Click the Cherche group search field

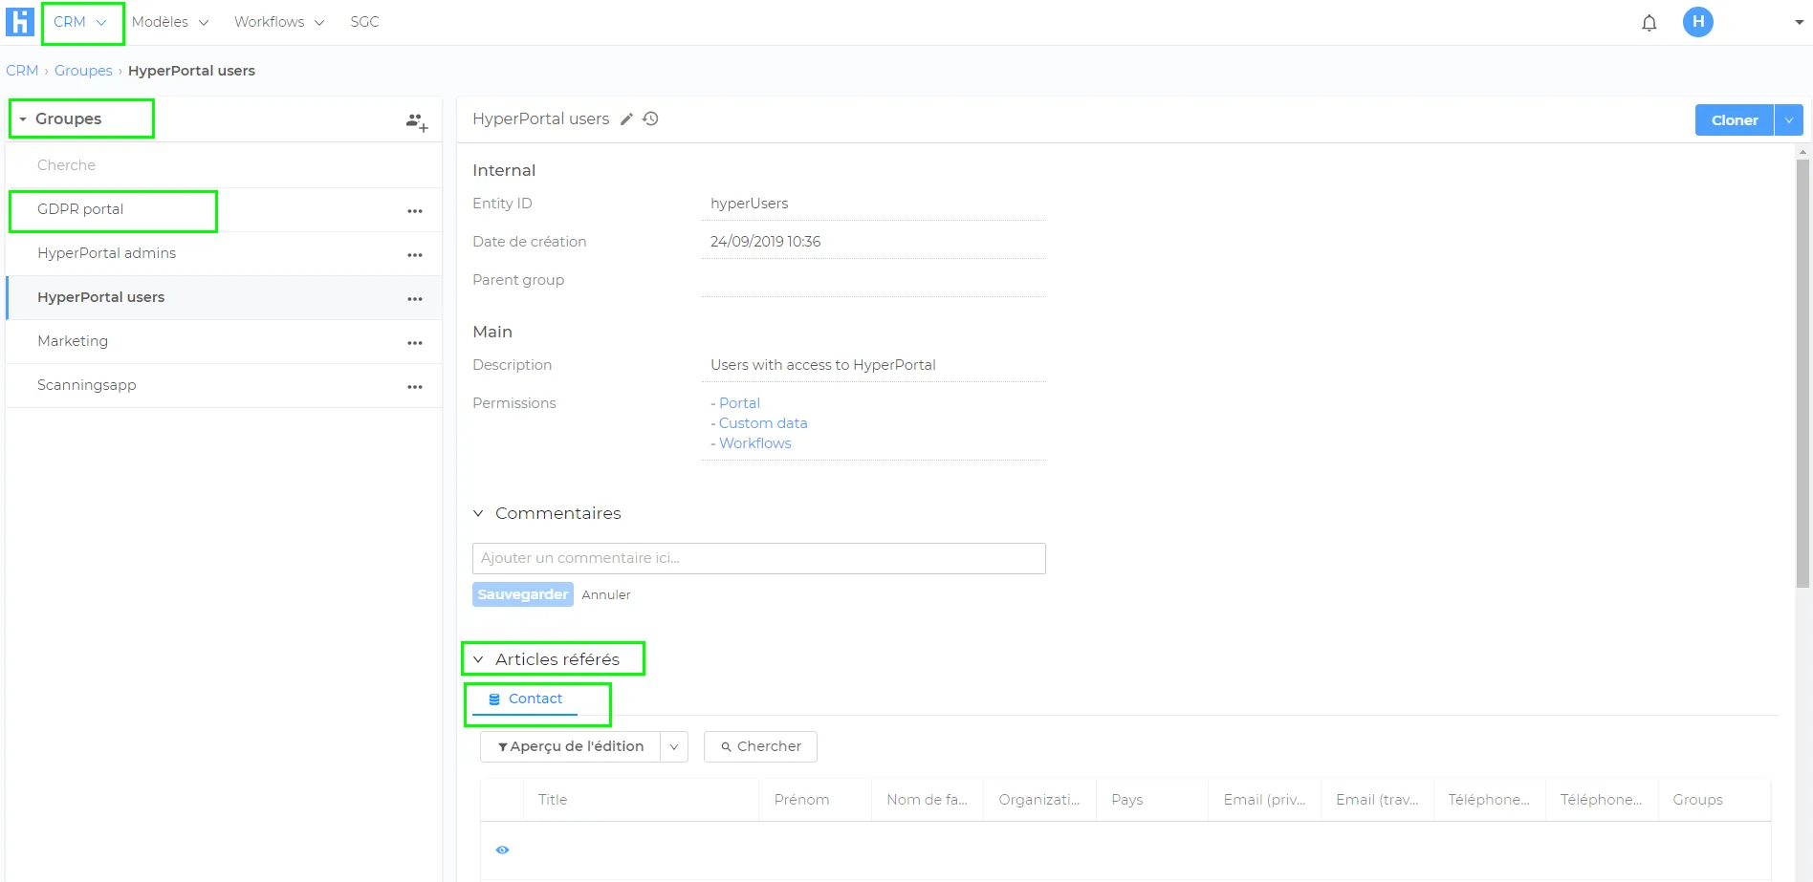[224, 165]
